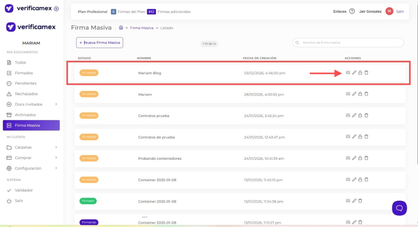Expand the Configuración sidebar section
The image size is (418, 227).
click(x=56, y=168)
